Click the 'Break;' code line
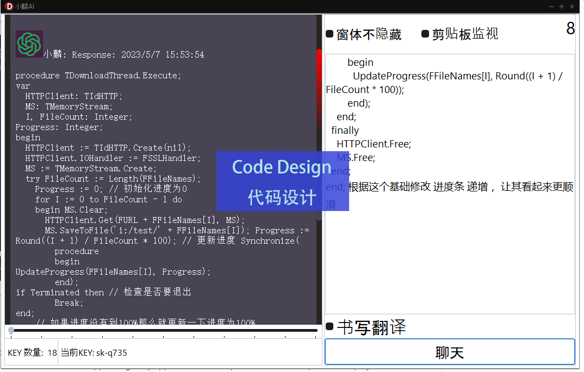584x372 pixels. [x=69, y=303]
